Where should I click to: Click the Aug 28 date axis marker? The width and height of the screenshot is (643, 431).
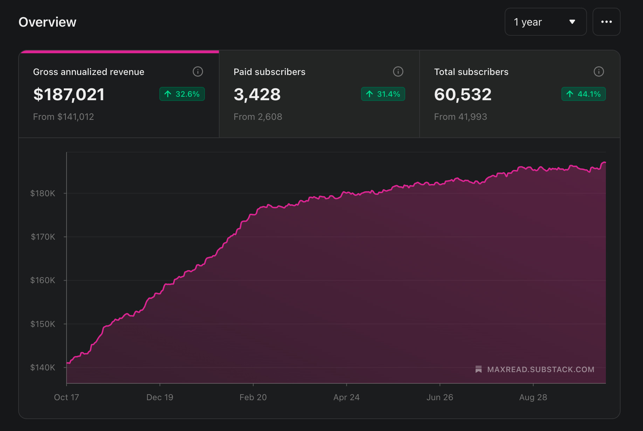533,397
